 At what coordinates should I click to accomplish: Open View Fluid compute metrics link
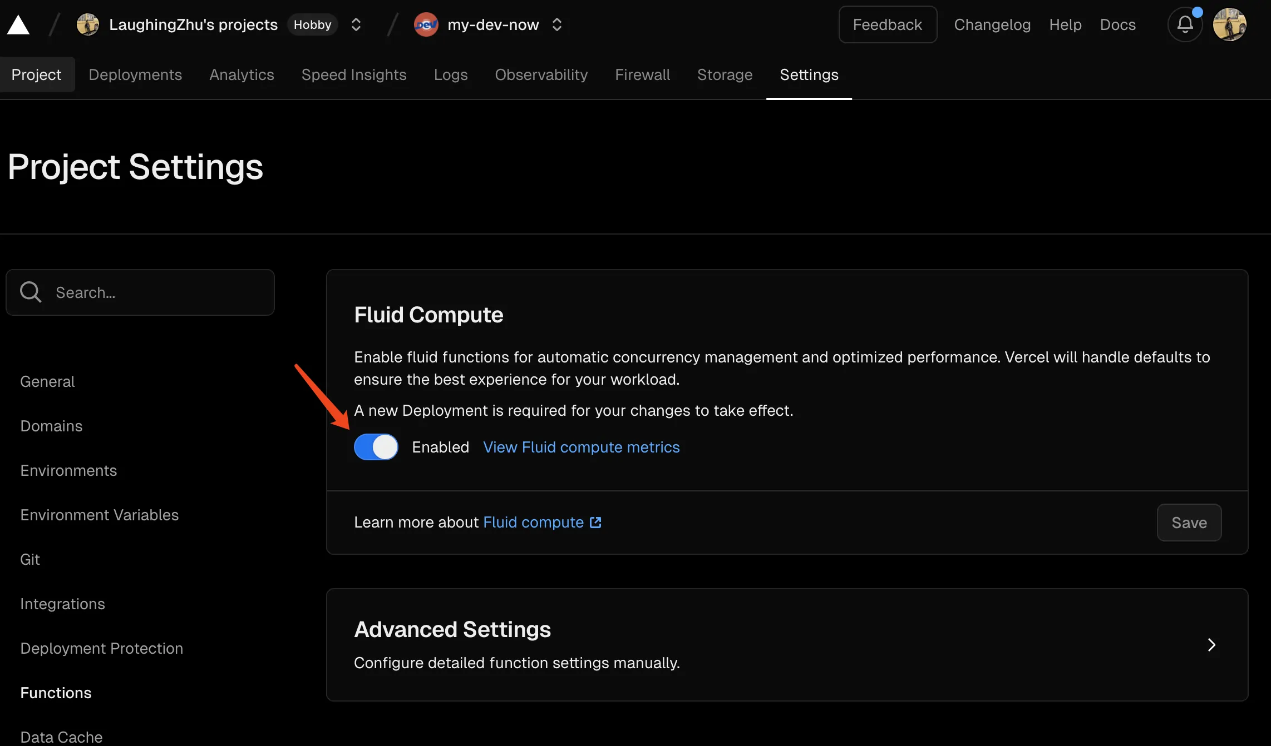(x=582, y=447)
